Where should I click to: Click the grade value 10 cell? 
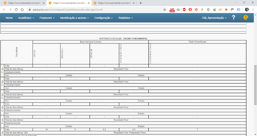(x=47, y=130)
